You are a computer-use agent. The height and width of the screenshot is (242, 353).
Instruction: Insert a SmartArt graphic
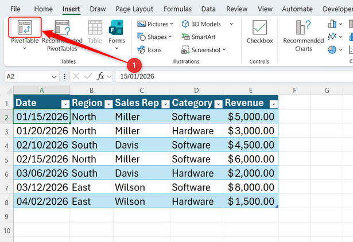coord(199,37)
